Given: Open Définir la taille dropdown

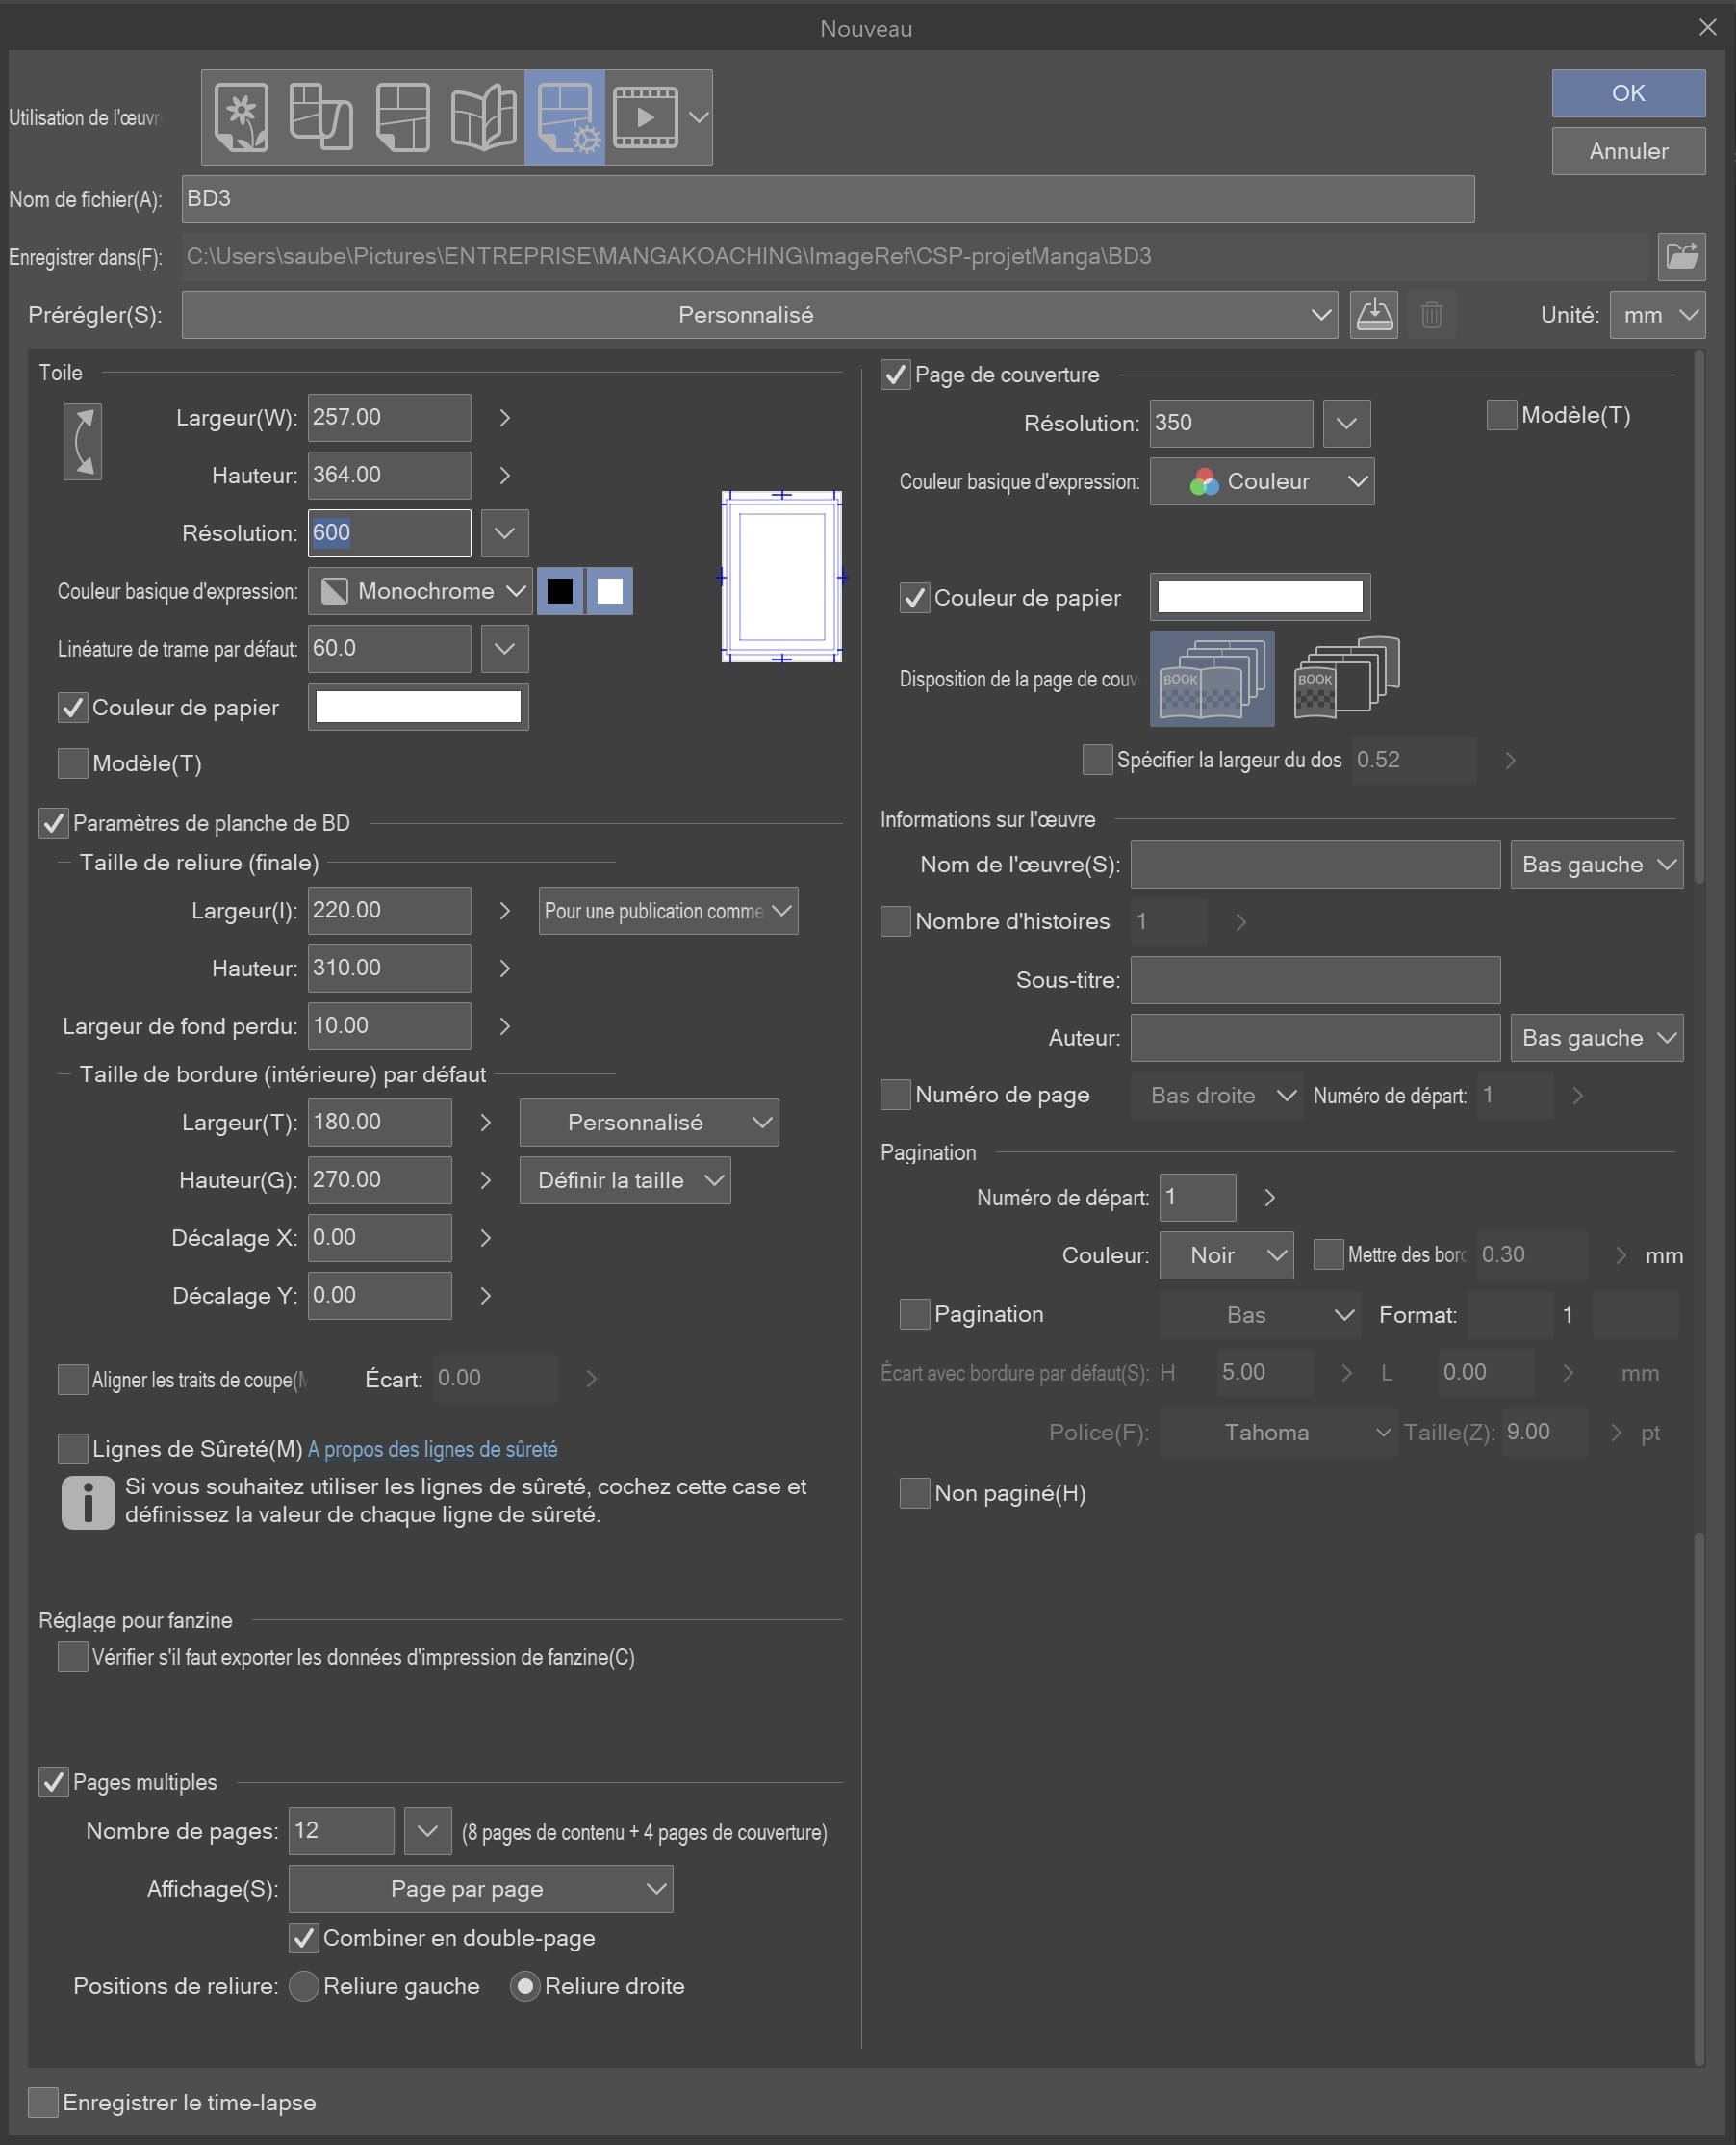Looking at the screenshot, I should point(625,1180).
